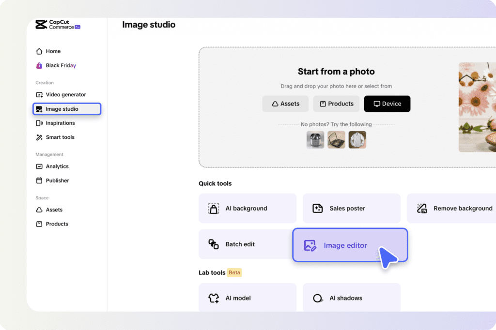Image resolution: width=496 pixels, height=330 pixels.
Task: Choose the Products button as photo source
Action: 336,104
